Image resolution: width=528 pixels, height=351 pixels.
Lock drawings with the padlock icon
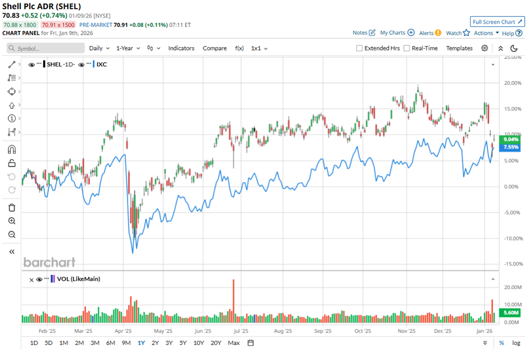pyautogui.click(x=11, y=163)
